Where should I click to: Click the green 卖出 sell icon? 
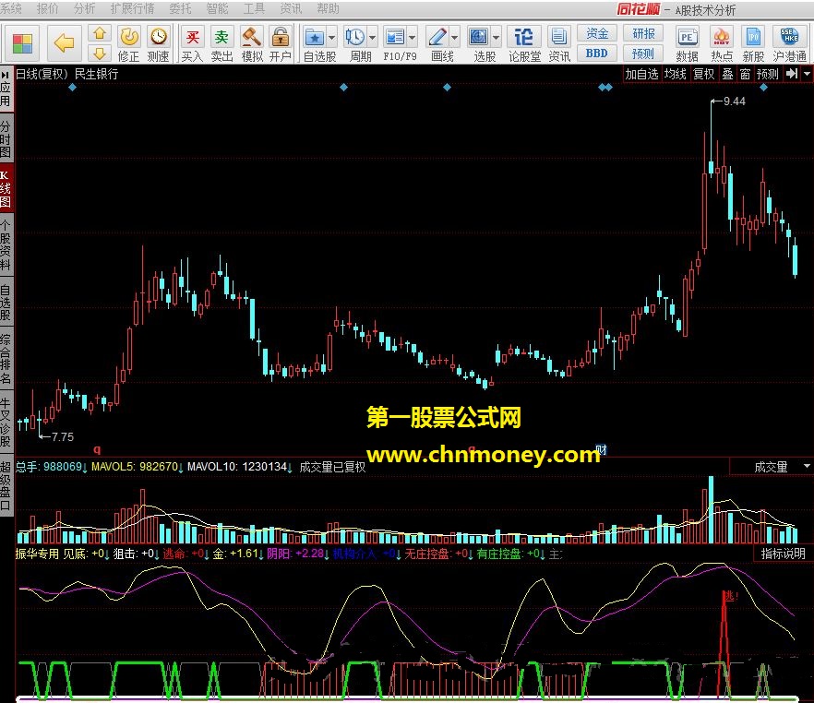click(221, 37)
